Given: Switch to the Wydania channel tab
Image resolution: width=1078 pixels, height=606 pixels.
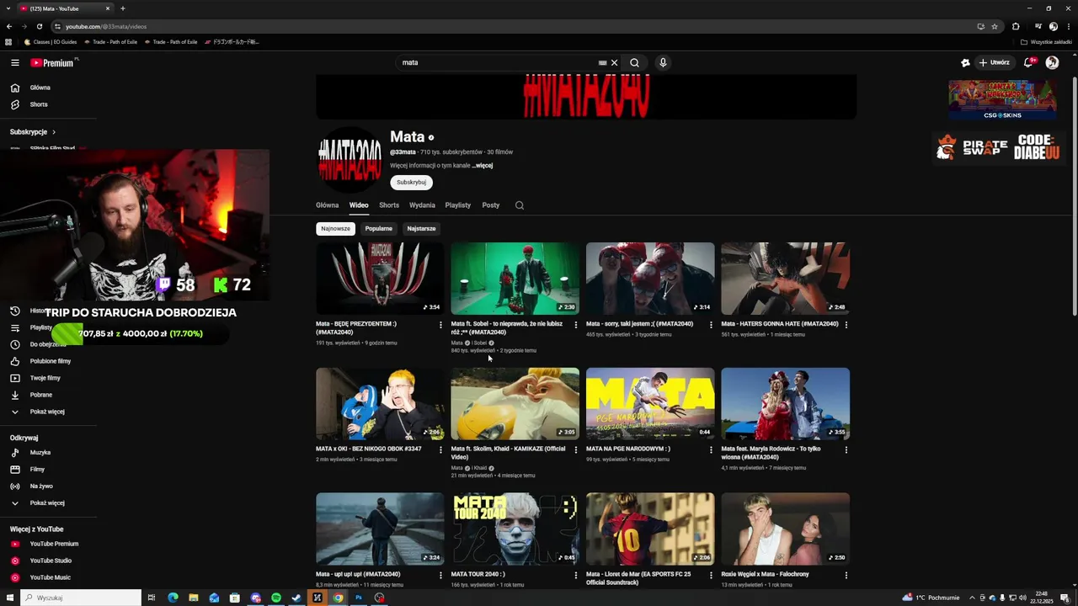Looking at the screenshot, I should [422, 205].
